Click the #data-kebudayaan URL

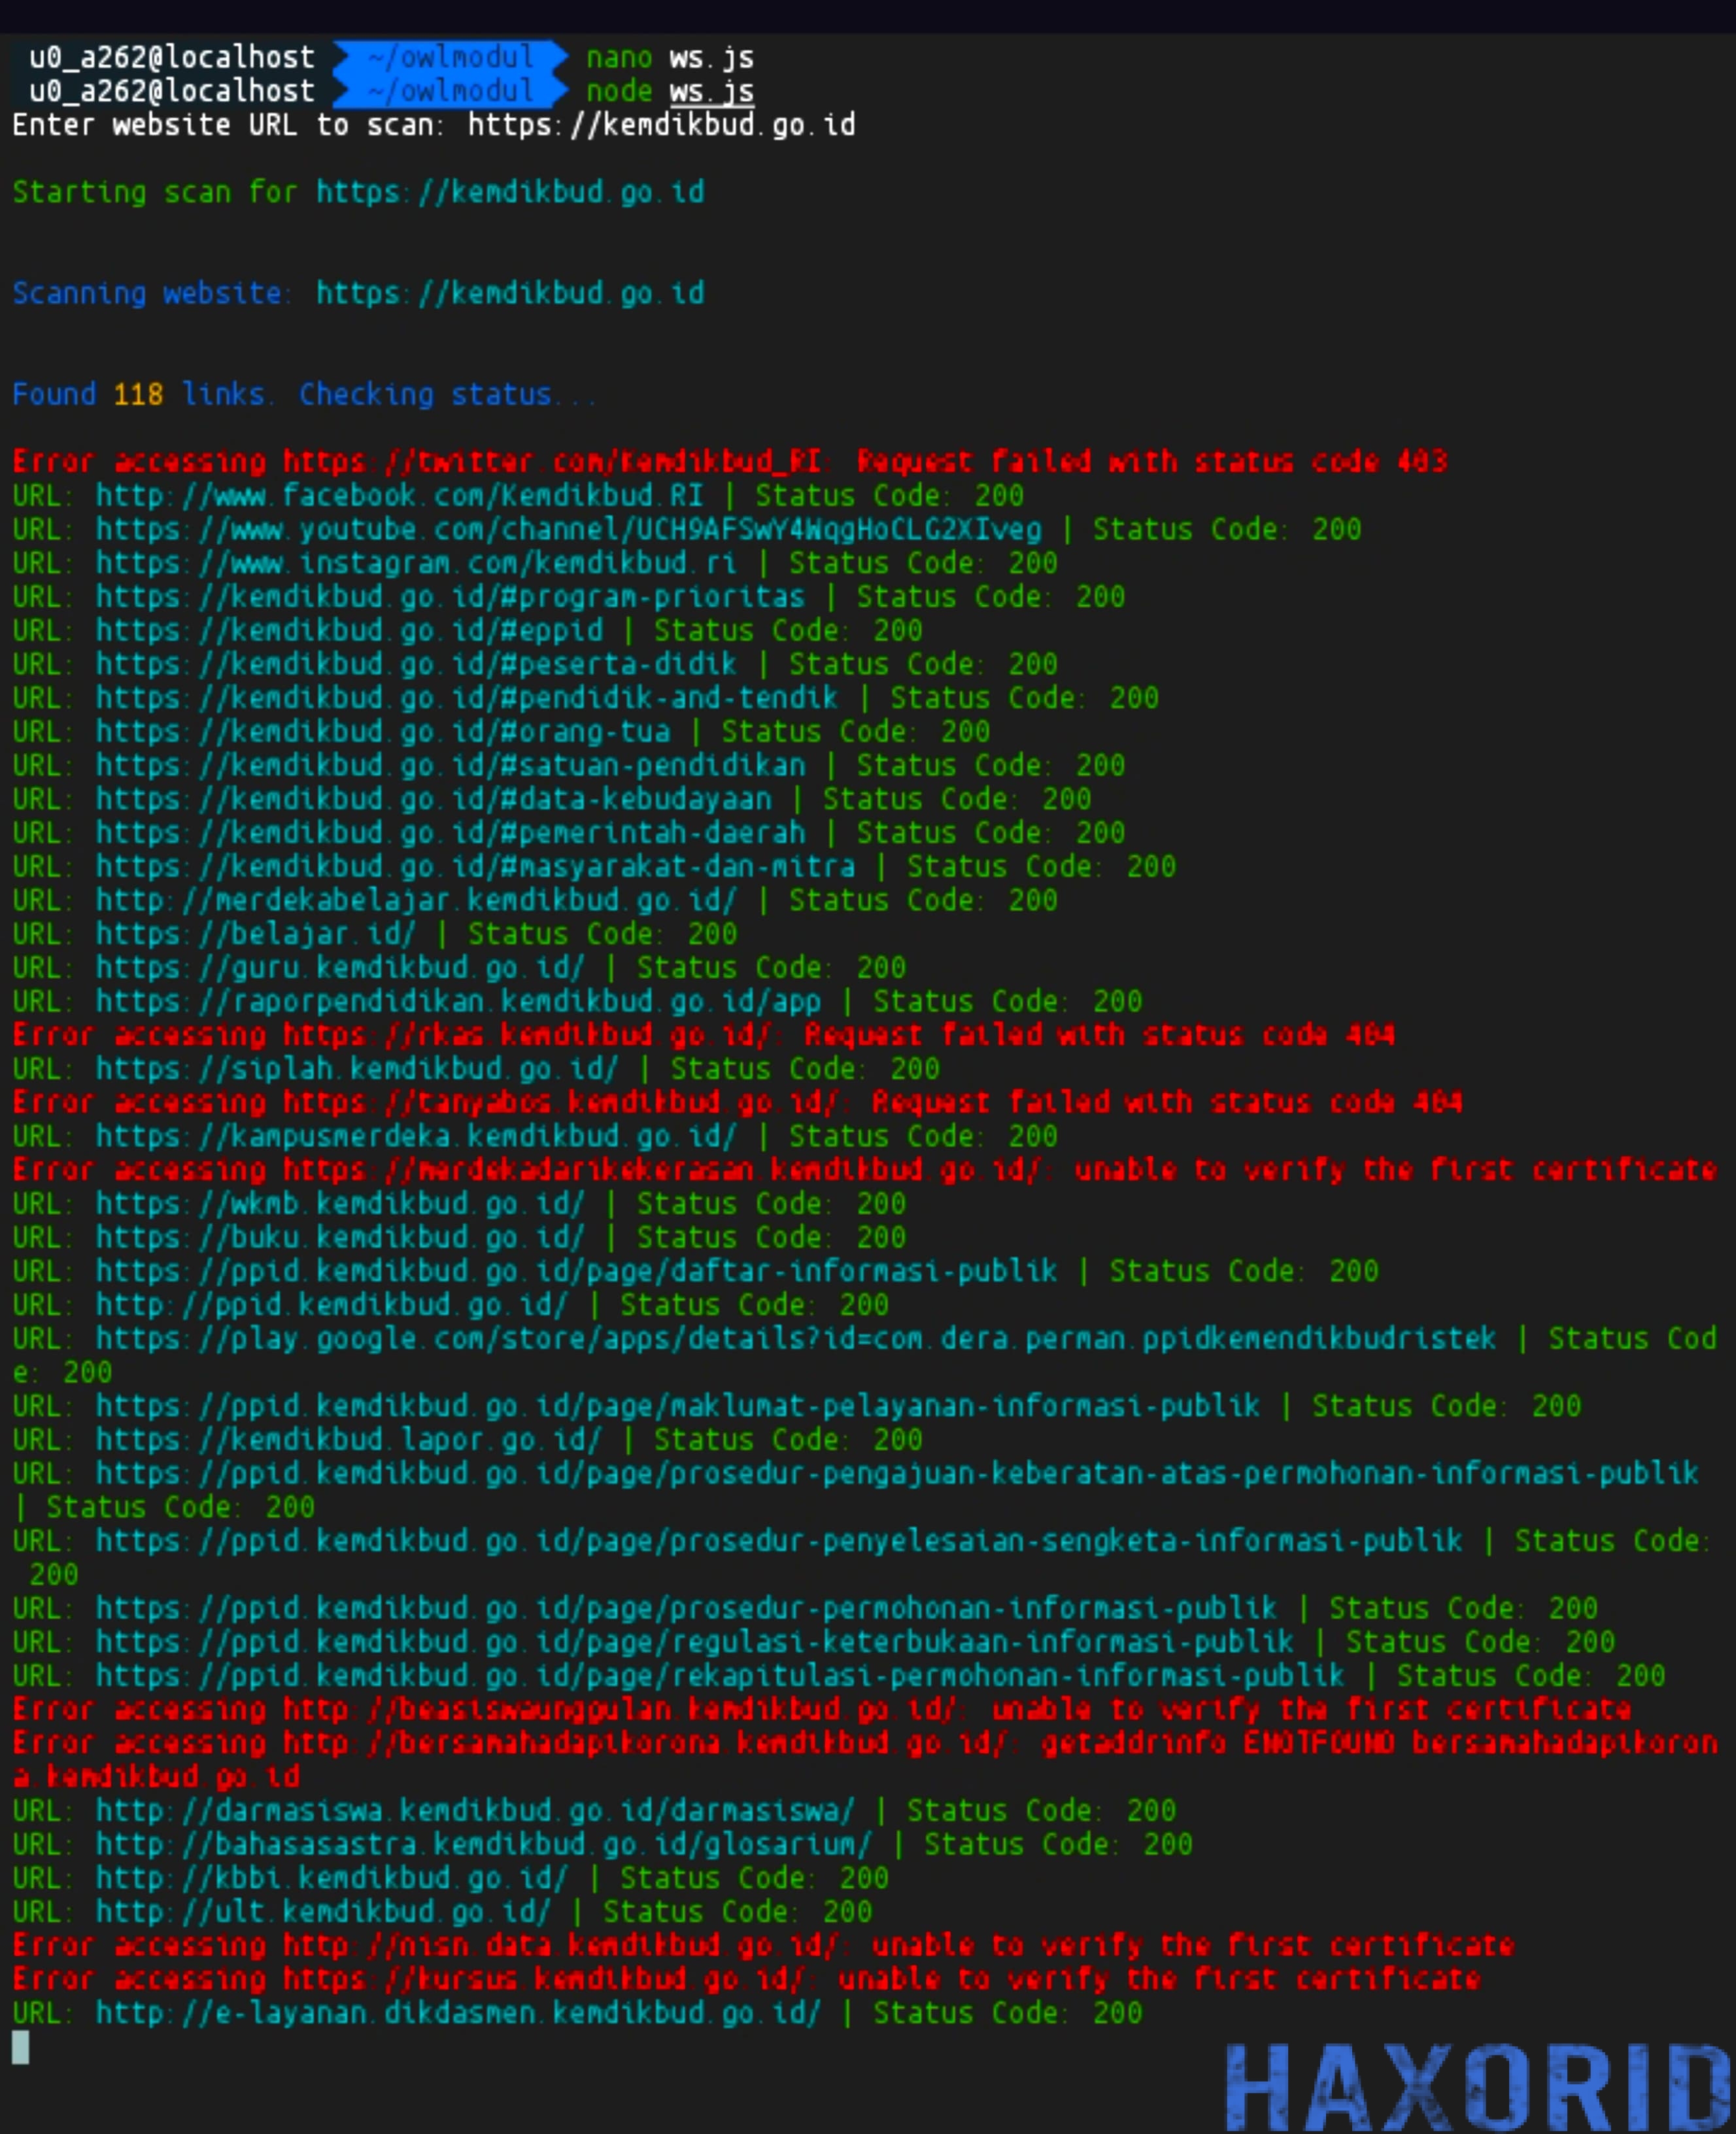(x=433, y=800)
